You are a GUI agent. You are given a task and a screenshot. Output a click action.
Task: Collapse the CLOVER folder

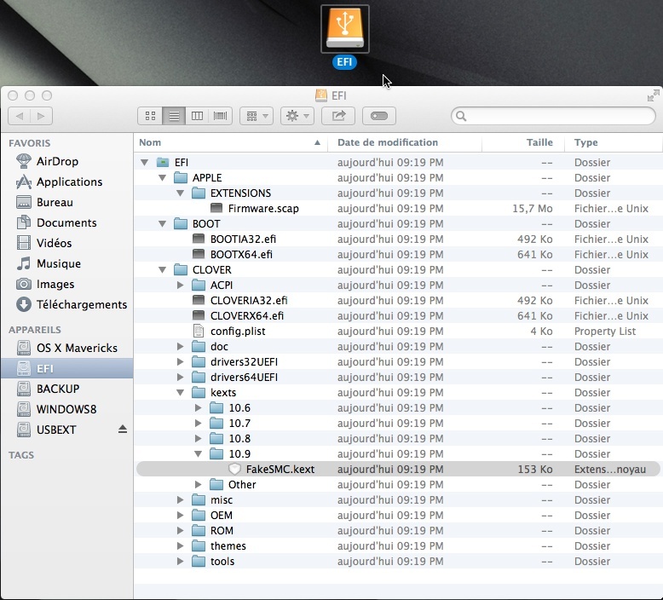pos(163,270)
